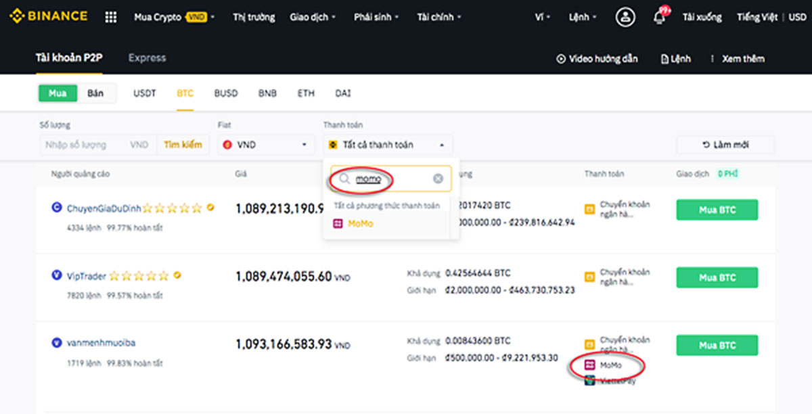The image size is (812, 414).
Task: Open the VND fiat dropdown
Action: [x=265, y=144]
